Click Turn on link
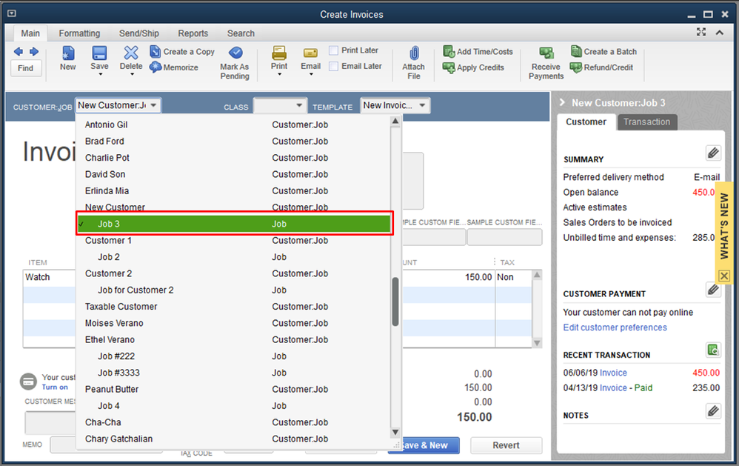Viewport: 739px width, 466px height. 55,387
